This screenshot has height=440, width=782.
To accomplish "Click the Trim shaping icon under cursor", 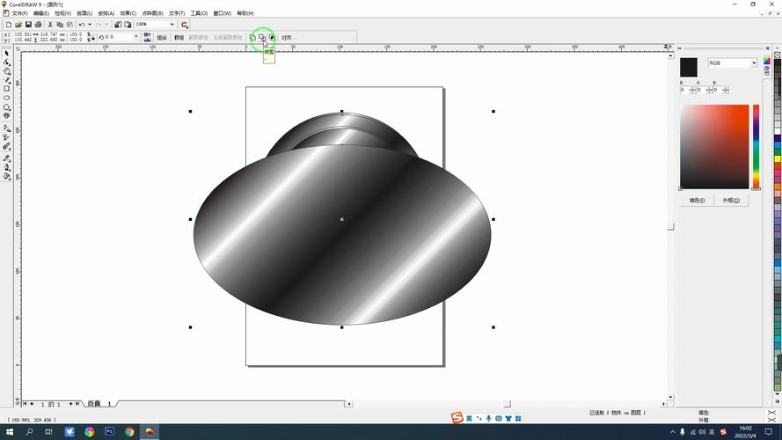I will click(262, 38).
